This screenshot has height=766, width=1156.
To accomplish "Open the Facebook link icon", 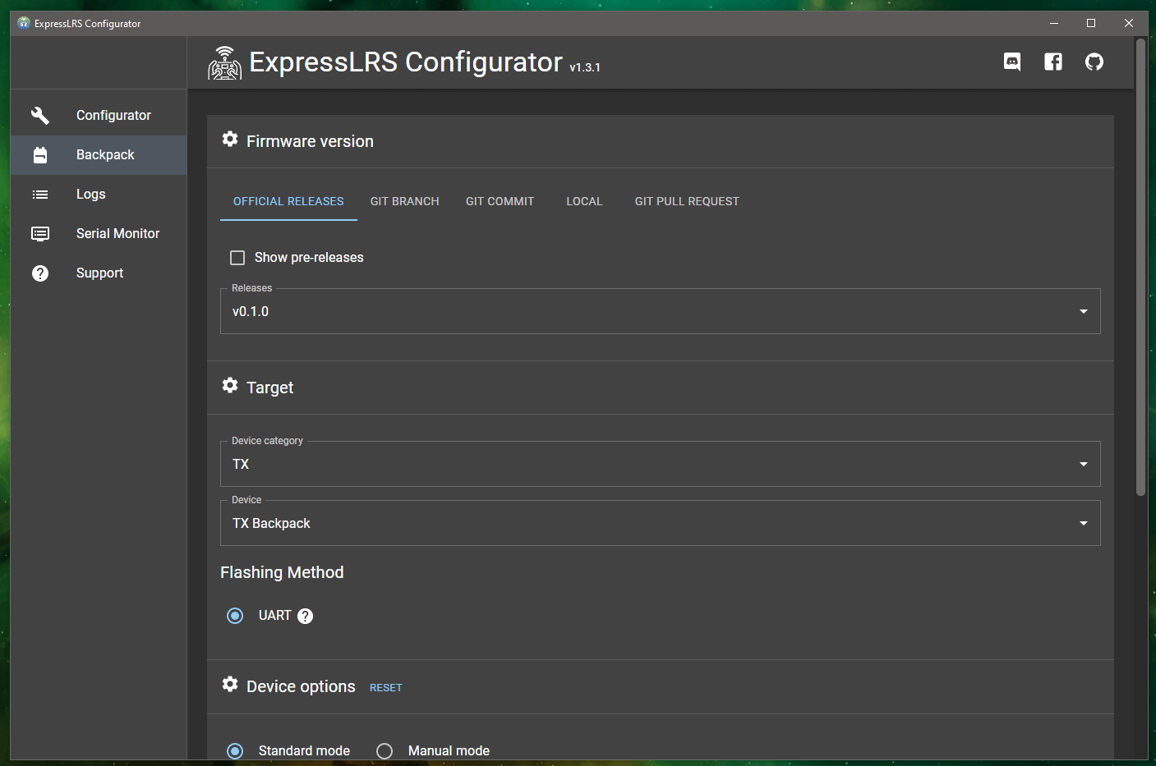I will coord(1053,62).
